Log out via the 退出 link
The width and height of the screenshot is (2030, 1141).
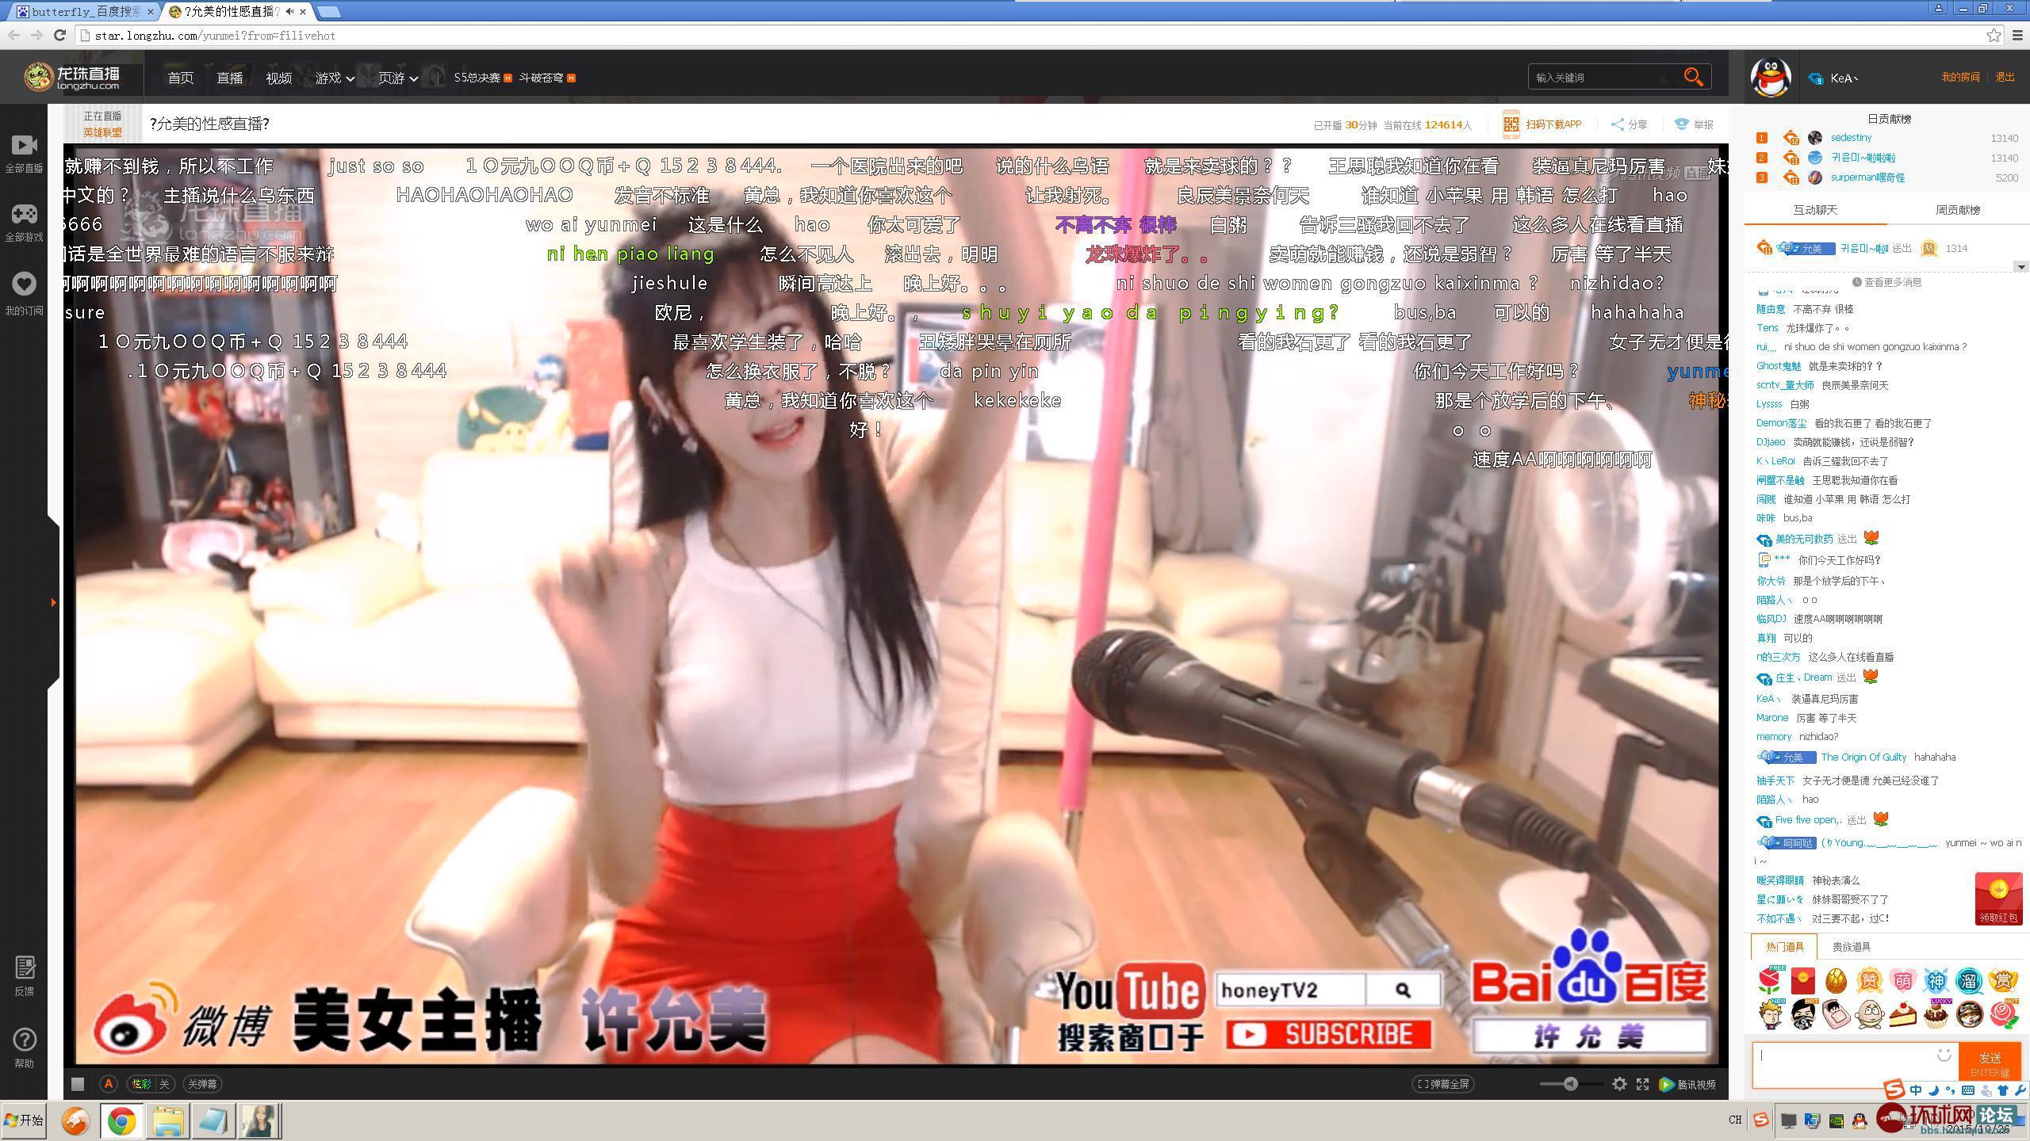[2004, 77]
